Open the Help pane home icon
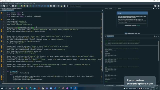 (x=153, y=9)
